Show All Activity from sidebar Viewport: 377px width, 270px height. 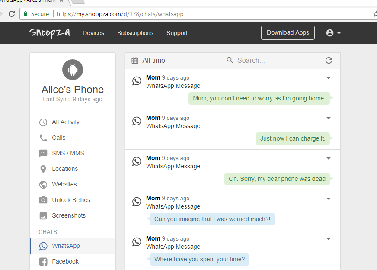(65, 122)
